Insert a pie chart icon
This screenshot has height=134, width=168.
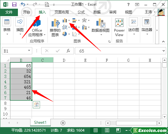point(65,34)
